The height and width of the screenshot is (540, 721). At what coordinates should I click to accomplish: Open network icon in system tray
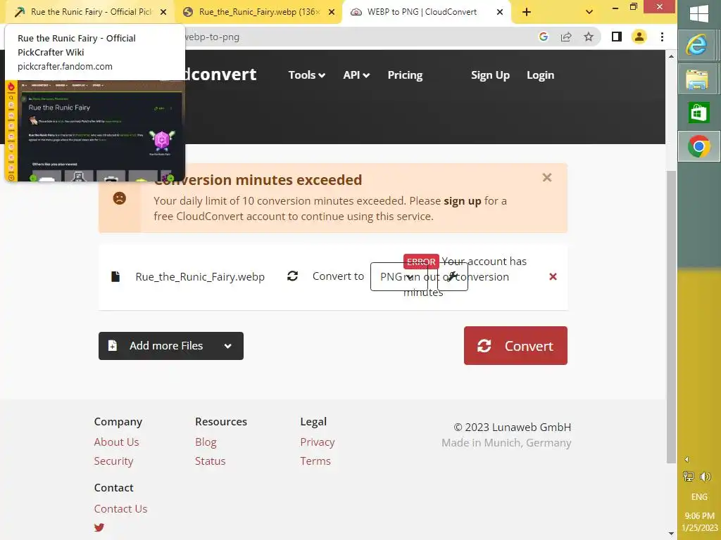click(689, 477)
